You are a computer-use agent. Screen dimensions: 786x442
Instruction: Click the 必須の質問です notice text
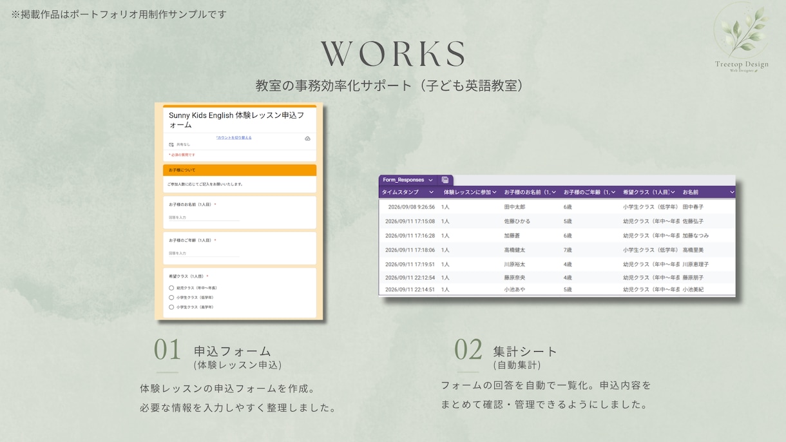[x=182, y=155]
